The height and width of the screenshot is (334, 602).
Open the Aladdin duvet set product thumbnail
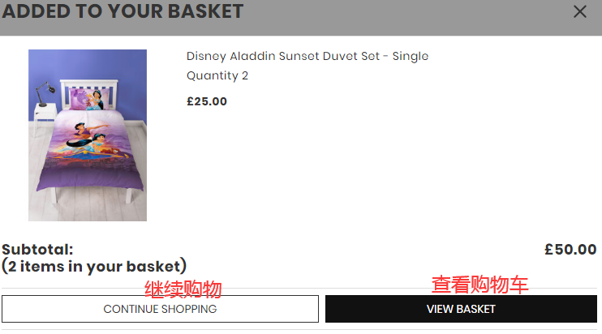(x=88, y=135)
